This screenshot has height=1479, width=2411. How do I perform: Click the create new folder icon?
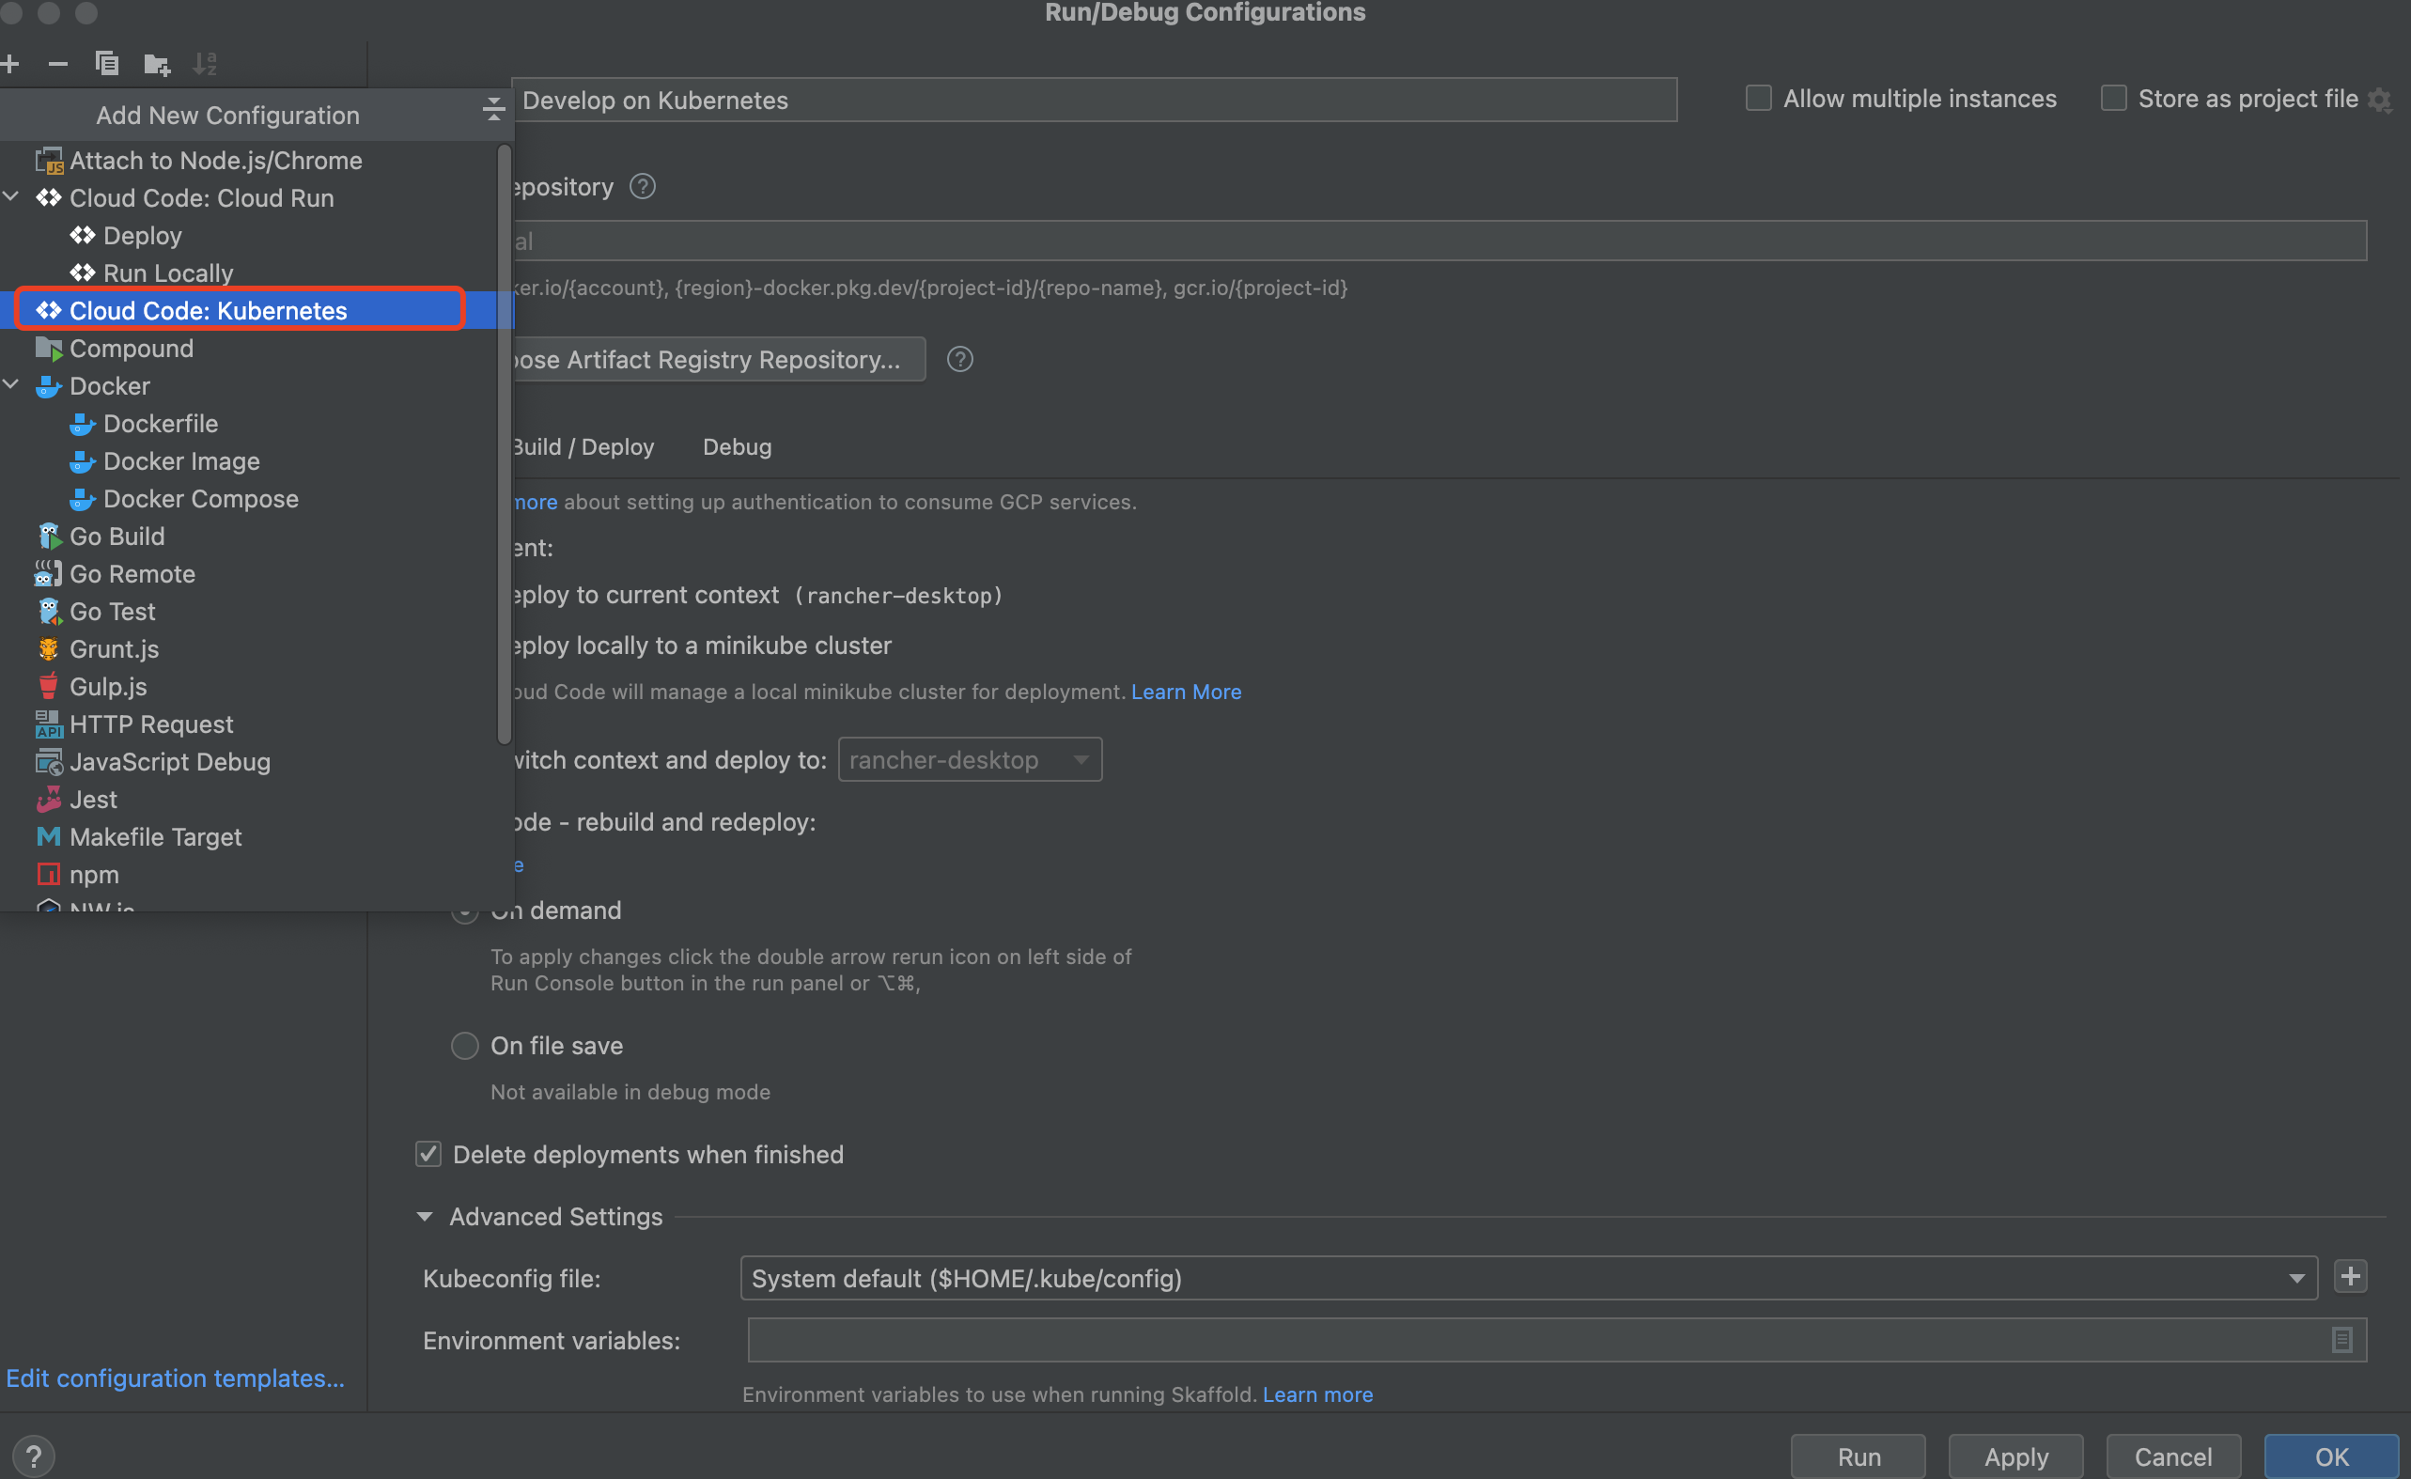157,65
